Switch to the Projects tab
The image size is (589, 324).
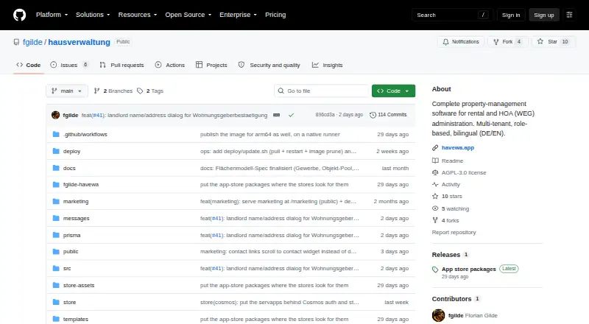tap(211, 65)
